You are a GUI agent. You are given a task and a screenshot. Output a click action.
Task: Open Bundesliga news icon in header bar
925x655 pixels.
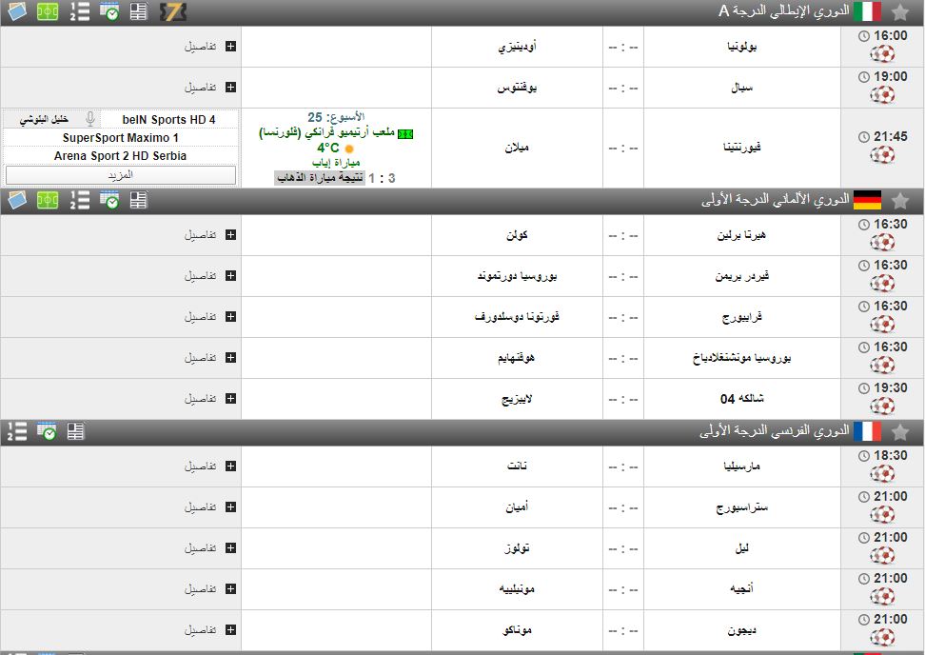click(x=139, y=200)
